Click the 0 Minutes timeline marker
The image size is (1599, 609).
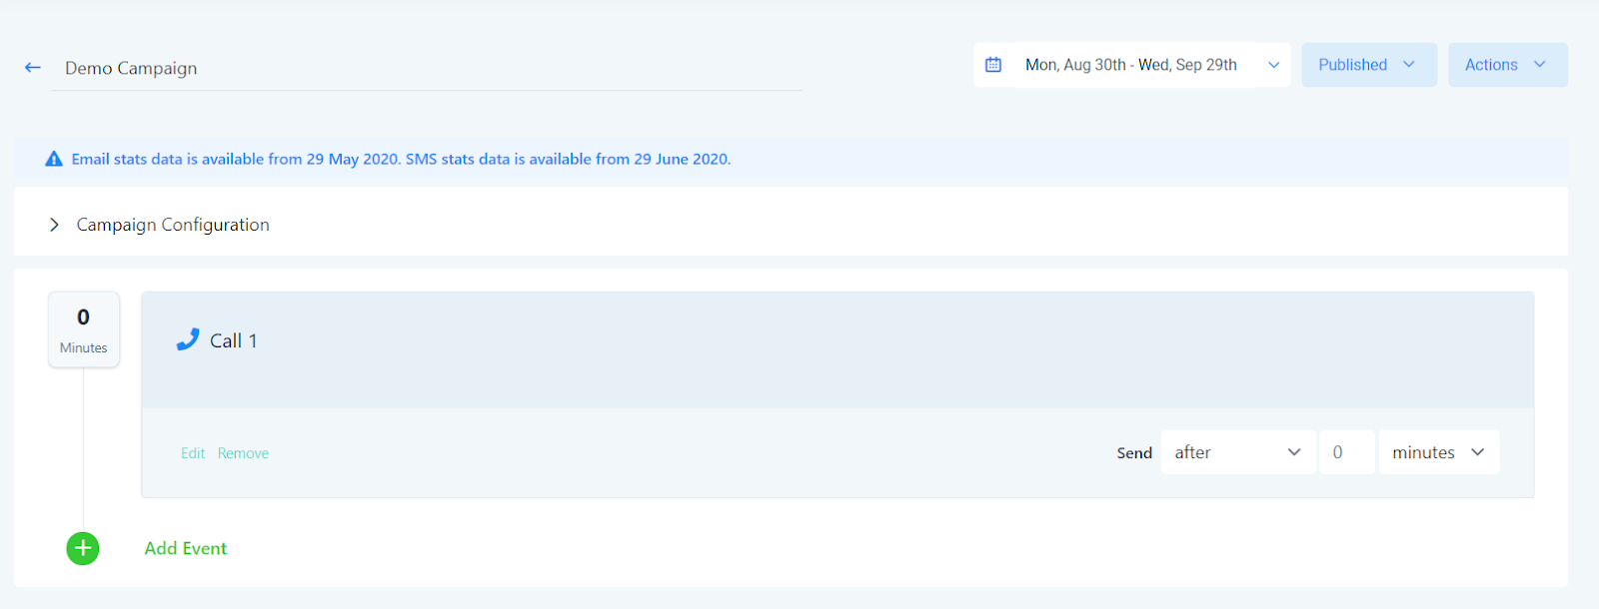(84, 329)
